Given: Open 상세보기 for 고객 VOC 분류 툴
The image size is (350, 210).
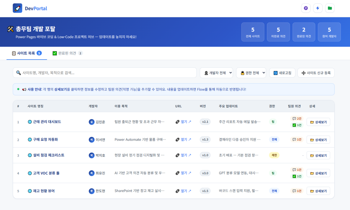Looking at the screenshot, I should [318, 173].
